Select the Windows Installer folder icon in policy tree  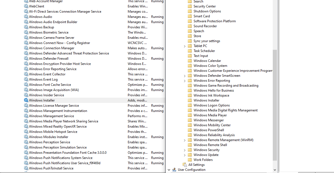[x=190, y=100]
